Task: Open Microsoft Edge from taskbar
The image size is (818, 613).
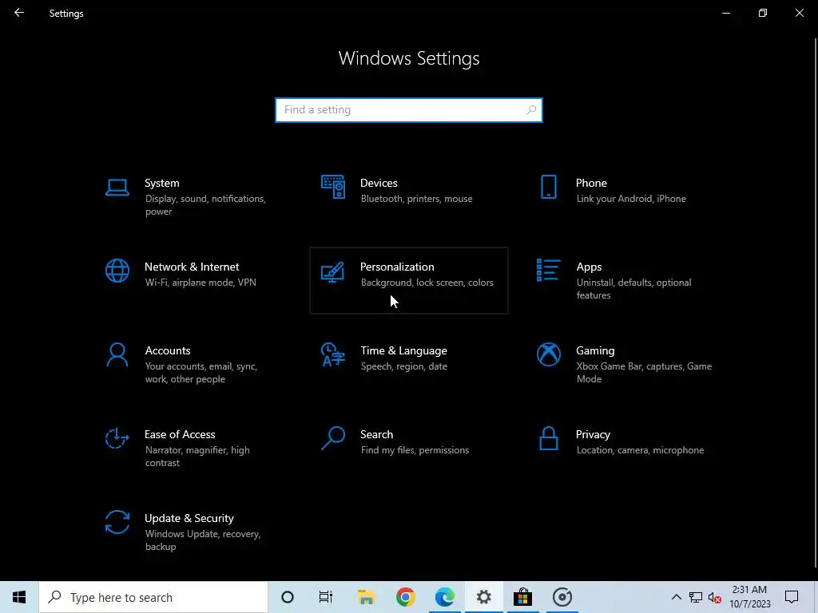Action: coord(444,597)
